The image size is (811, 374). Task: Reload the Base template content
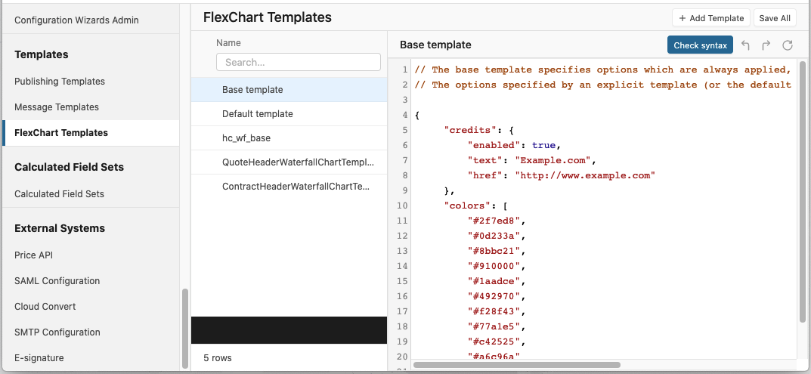tap(788, 45)
